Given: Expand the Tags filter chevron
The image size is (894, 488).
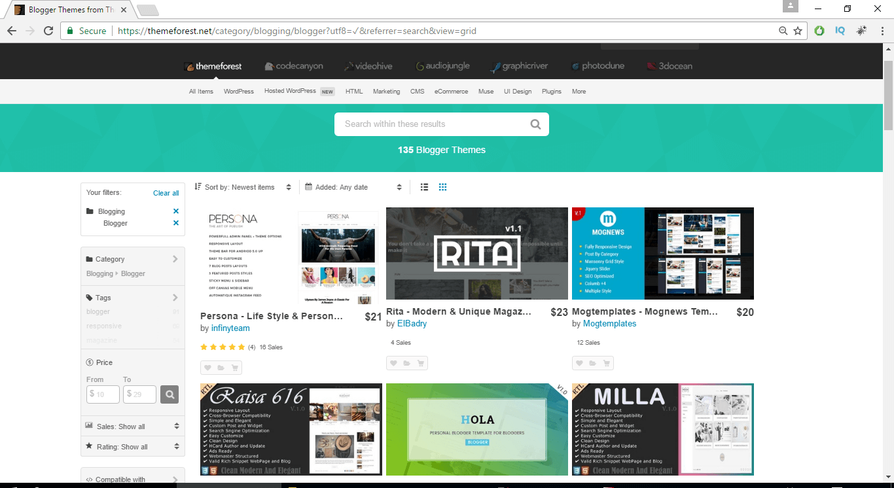Looking at the screenshot, I should (175, 298).
